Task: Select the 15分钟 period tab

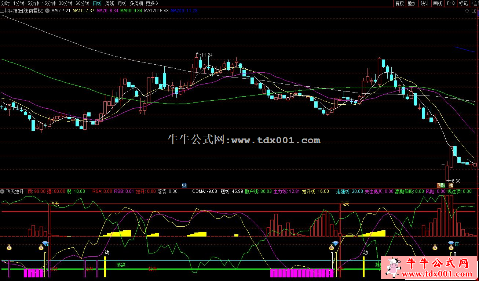Action: coord(48,3)
